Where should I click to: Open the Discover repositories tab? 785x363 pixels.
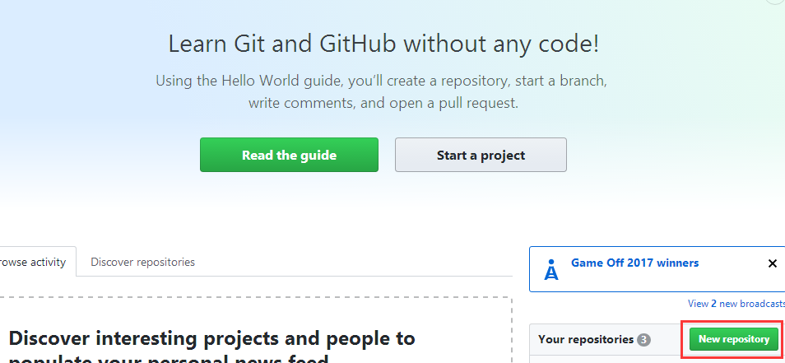point(142,262)
